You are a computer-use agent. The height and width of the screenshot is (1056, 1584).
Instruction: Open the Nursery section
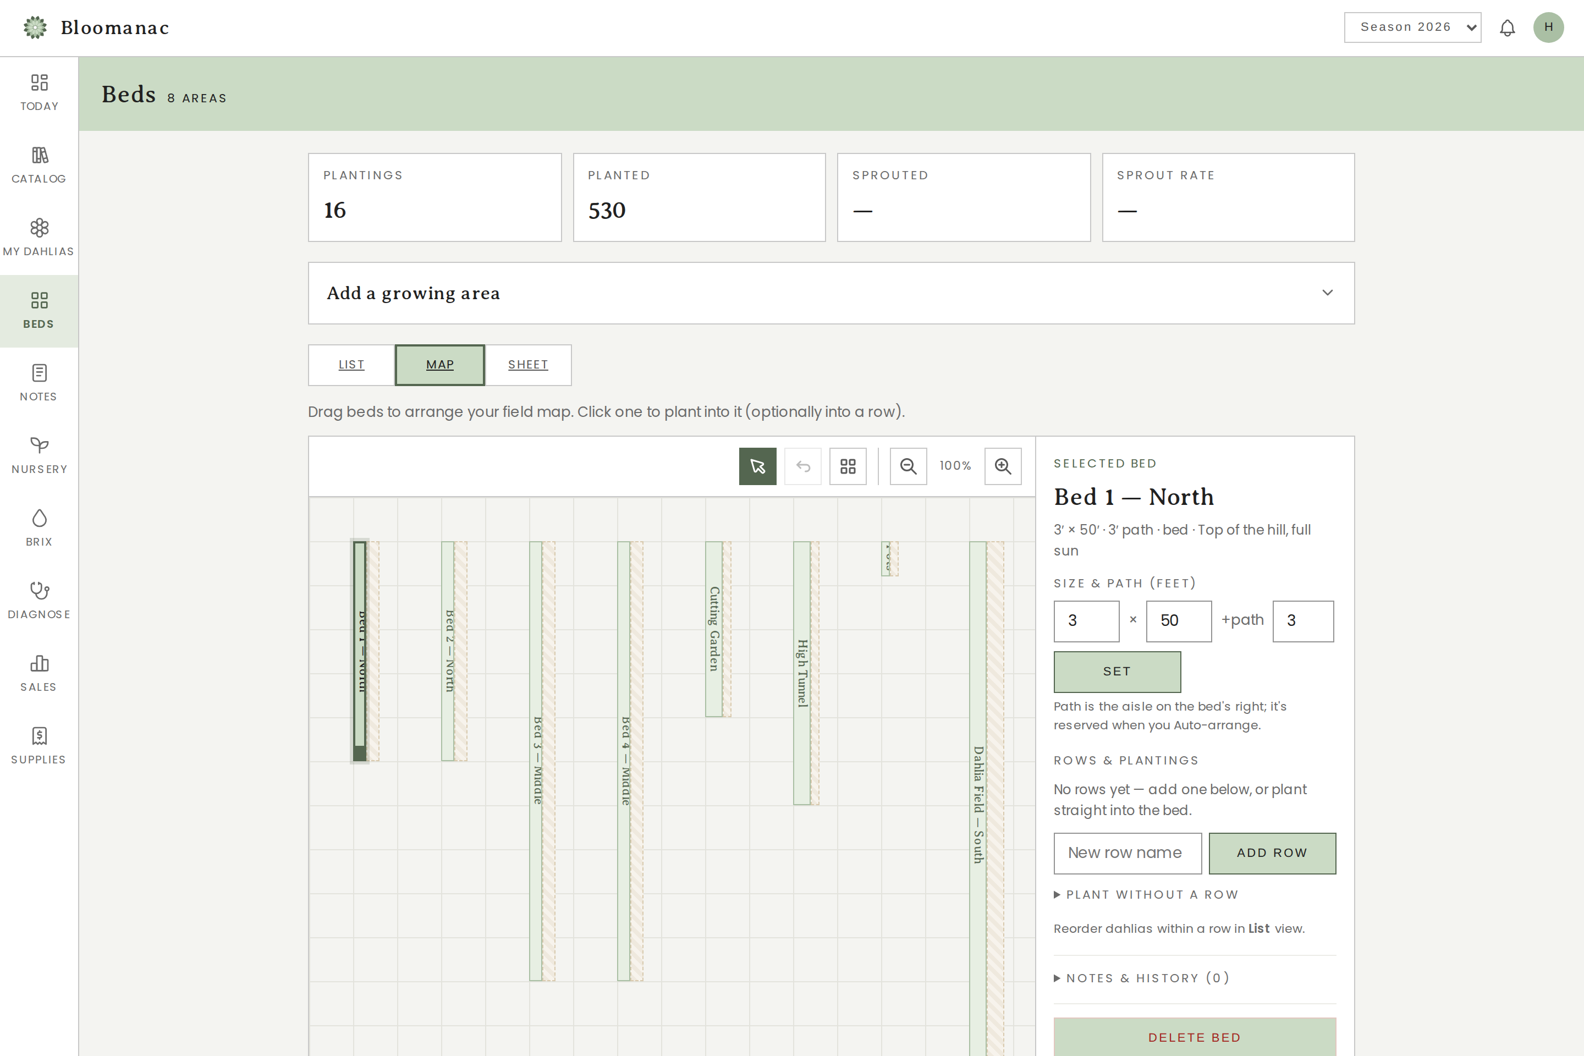tap(39, 456)
